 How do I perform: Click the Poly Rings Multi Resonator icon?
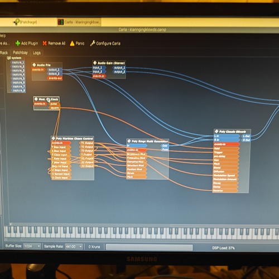(129, 141)
